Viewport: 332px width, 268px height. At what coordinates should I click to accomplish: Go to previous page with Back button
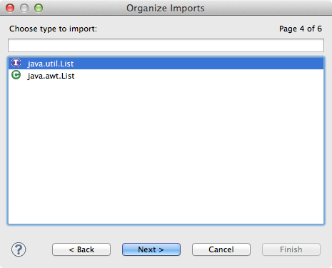pyautogui.click(x=81, y=249)
